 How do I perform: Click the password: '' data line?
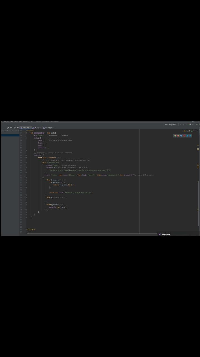point(44,148)
